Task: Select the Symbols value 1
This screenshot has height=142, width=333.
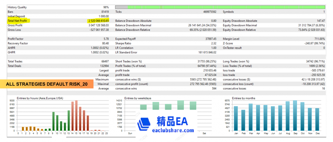Action: pos(324,12)
